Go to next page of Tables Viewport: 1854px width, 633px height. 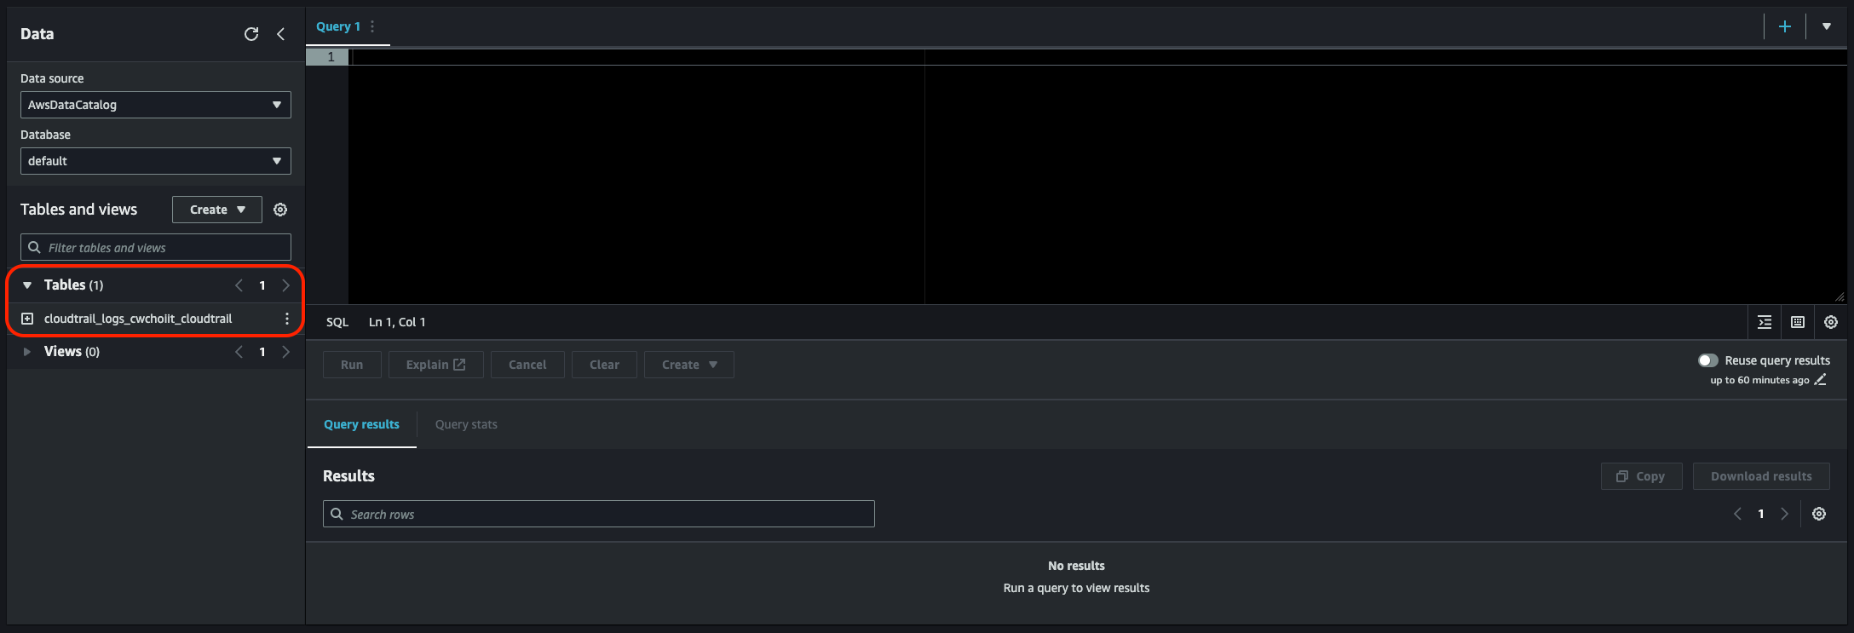click(286, 285)
